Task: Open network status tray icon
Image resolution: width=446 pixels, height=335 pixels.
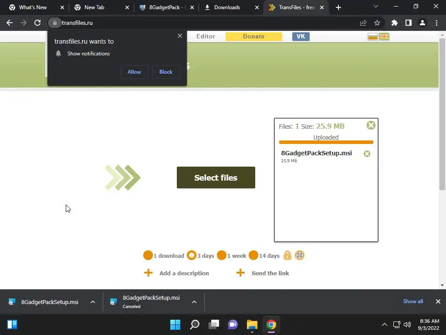Action: click(x=396, y=325)
